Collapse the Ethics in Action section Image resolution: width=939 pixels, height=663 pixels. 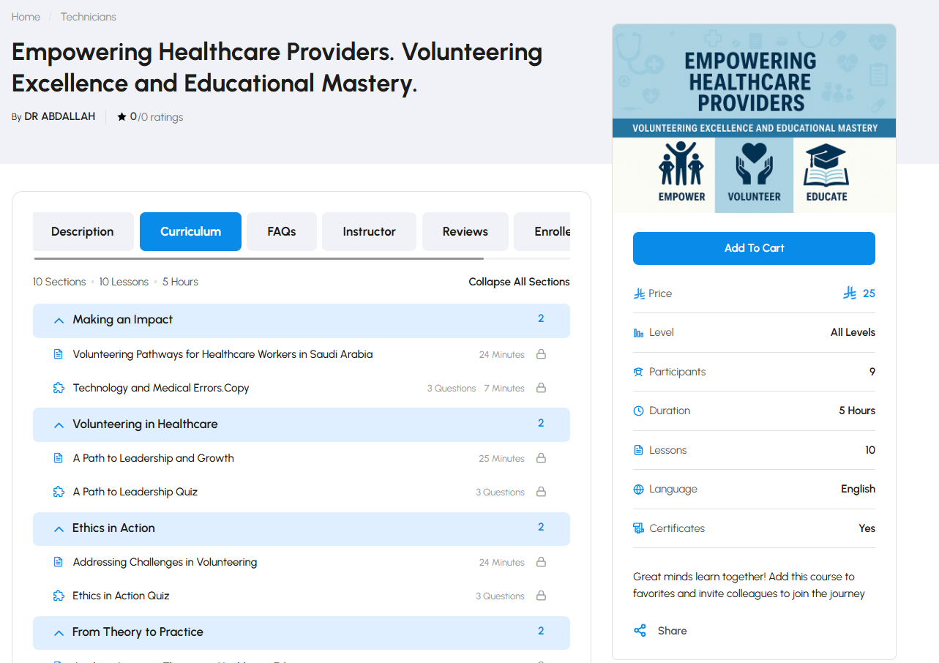pyautogui.click(x=59, y=528)
